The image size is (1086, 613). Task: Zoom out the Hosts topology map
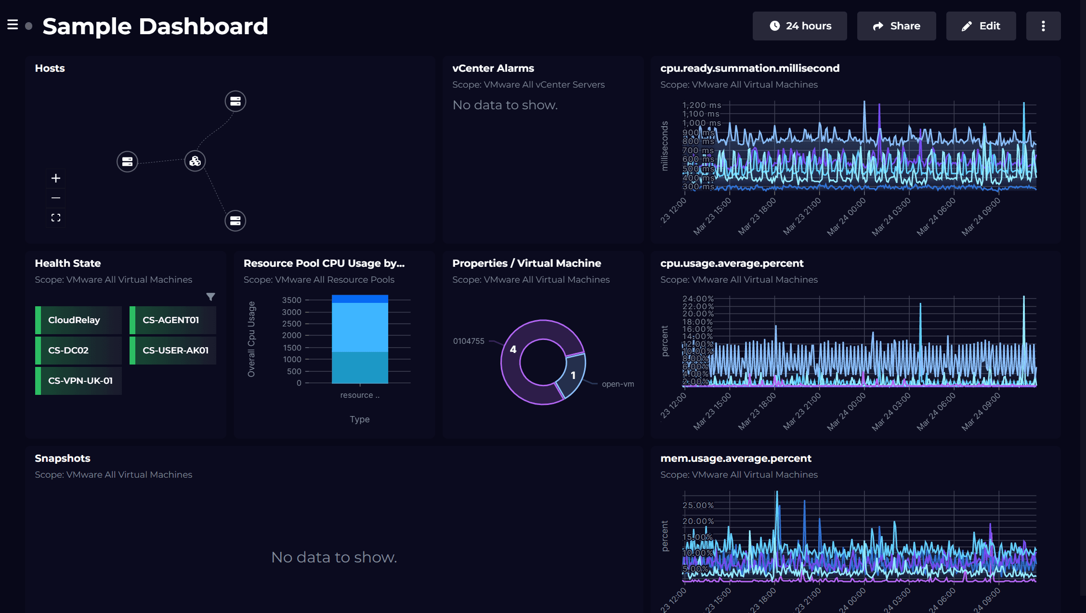click(56, 198)
